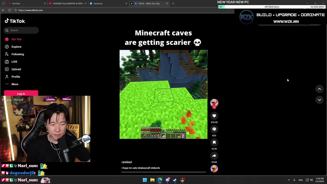
Task: Open the rymieyt creator avatar
Action: click(x=214, y=102)
